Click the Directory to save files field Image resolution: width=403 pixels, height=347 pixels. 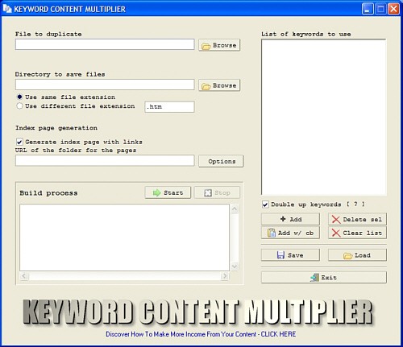[105, 85]
